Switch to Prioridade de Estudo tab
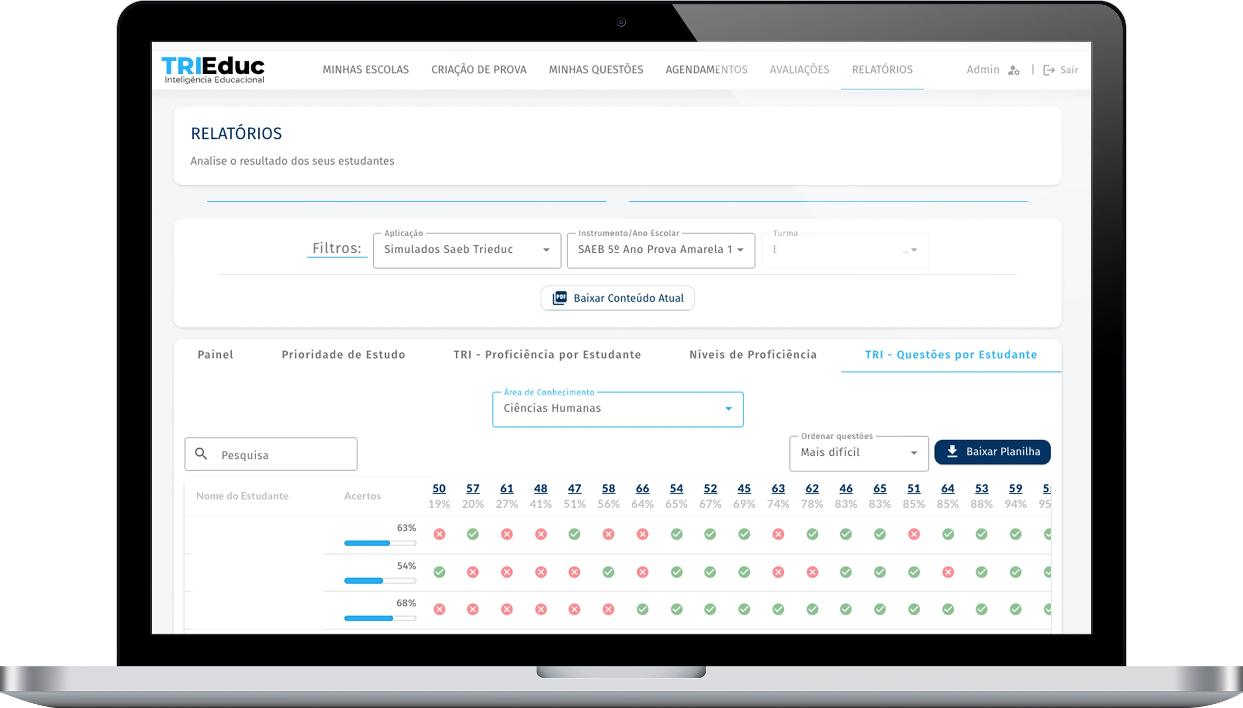The width and height of the screenshot is (1243, 708). (343, 355)
